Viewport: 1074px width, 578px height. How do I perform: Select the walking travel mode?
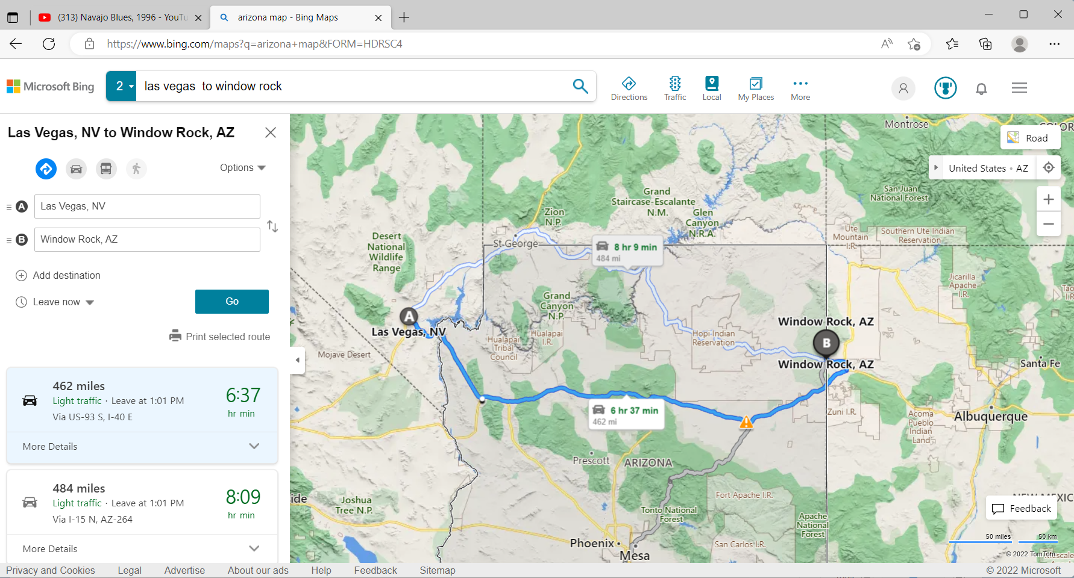[136, 169]
